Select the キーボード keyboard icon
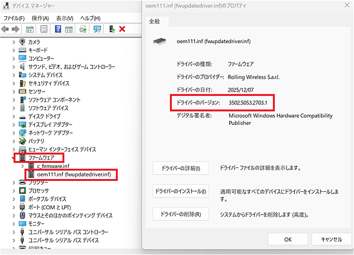The image size is (354, 255). coord(23,50)
